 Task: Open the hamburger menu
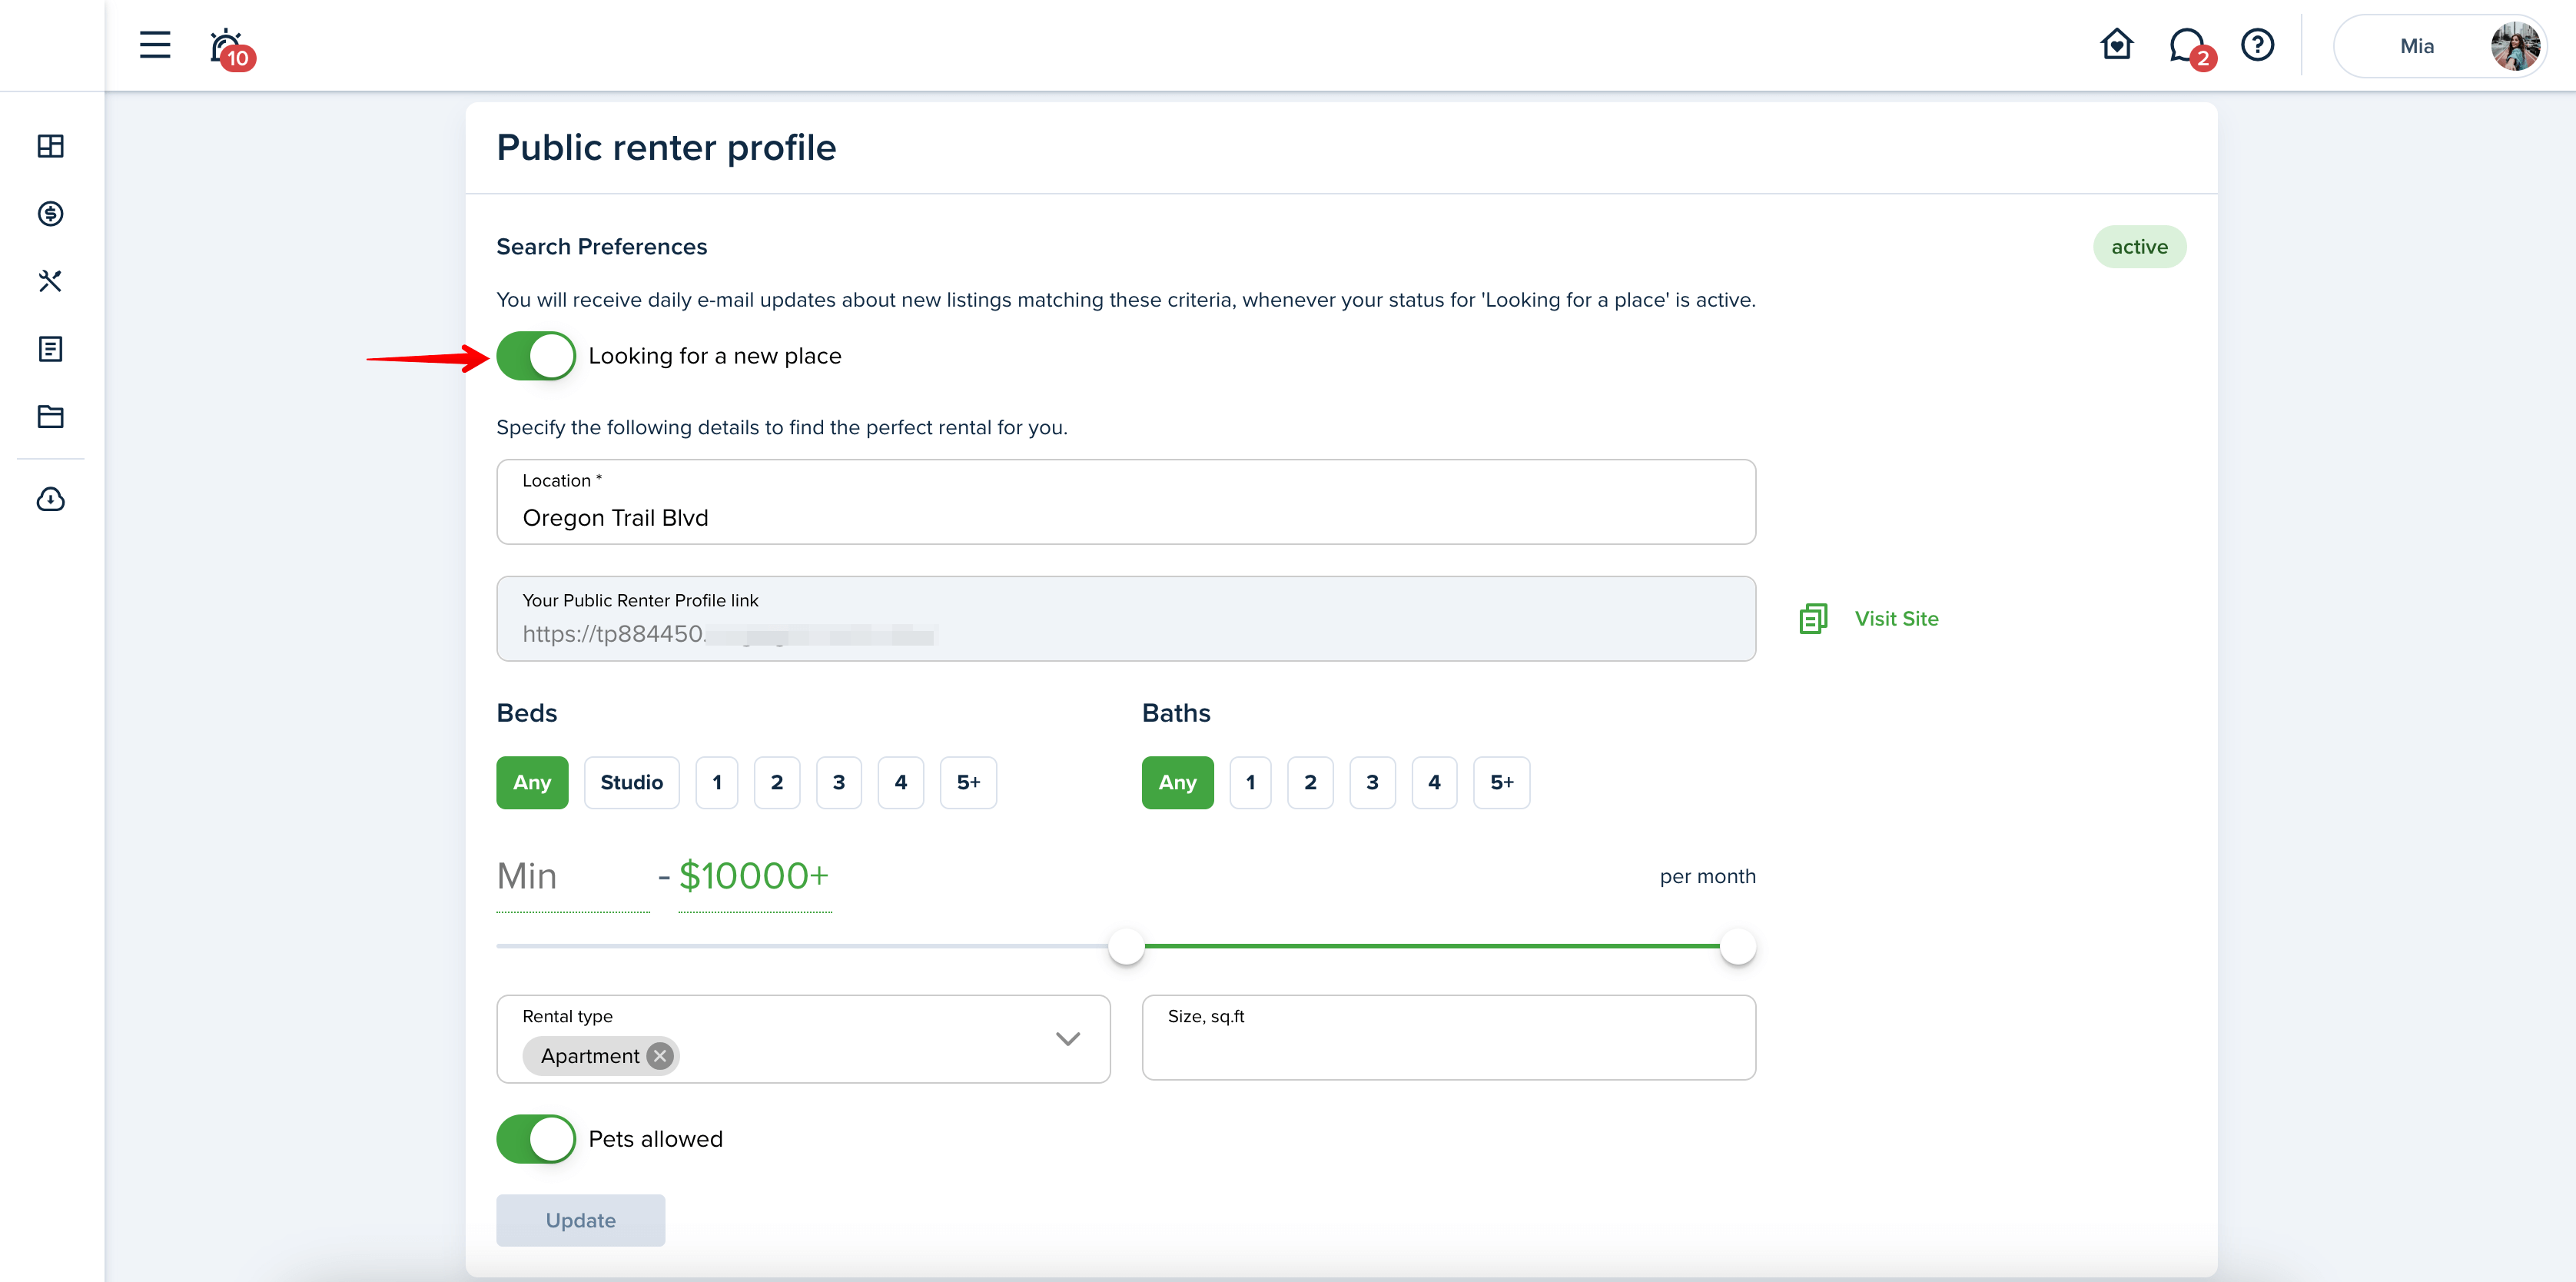coord(154,45)
